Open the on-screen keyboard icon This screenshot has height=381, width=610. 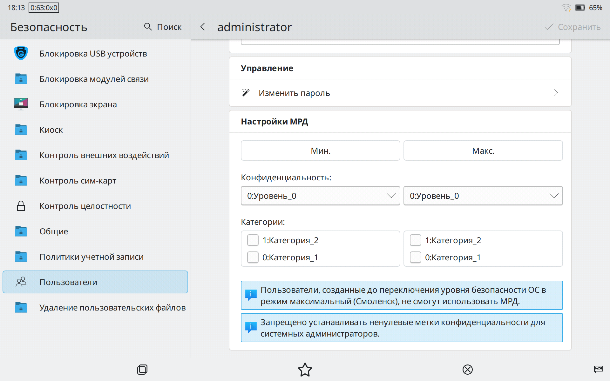tap(598, 369)
